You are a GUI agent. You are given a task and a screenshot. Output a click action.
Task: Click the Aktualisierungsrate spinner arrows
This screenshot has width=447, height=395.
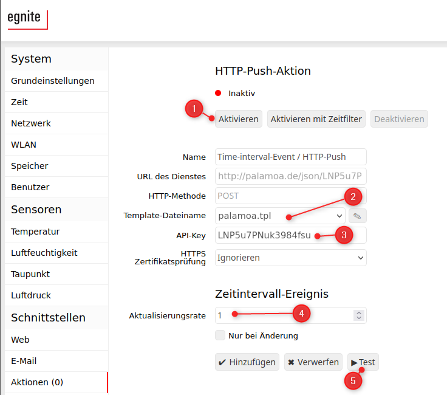pos(359,315)
